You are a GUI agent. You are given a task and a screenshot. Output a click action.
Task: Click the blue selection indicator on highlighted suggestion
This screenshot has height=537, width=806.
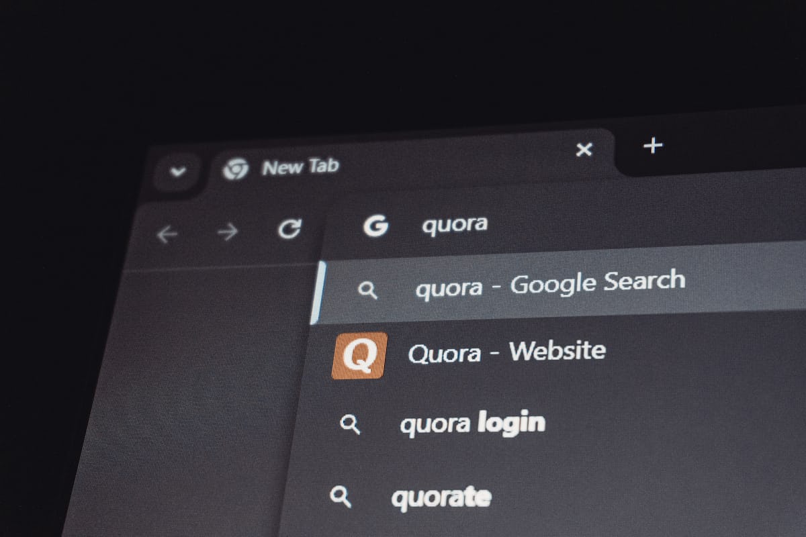(x=318, y=293)
